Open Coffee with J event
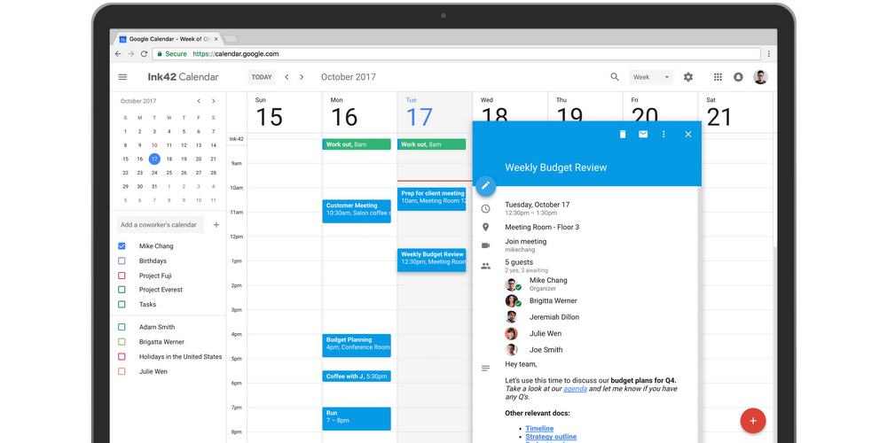Viewport: 887px width, 443px height. (x=357, y=377)
